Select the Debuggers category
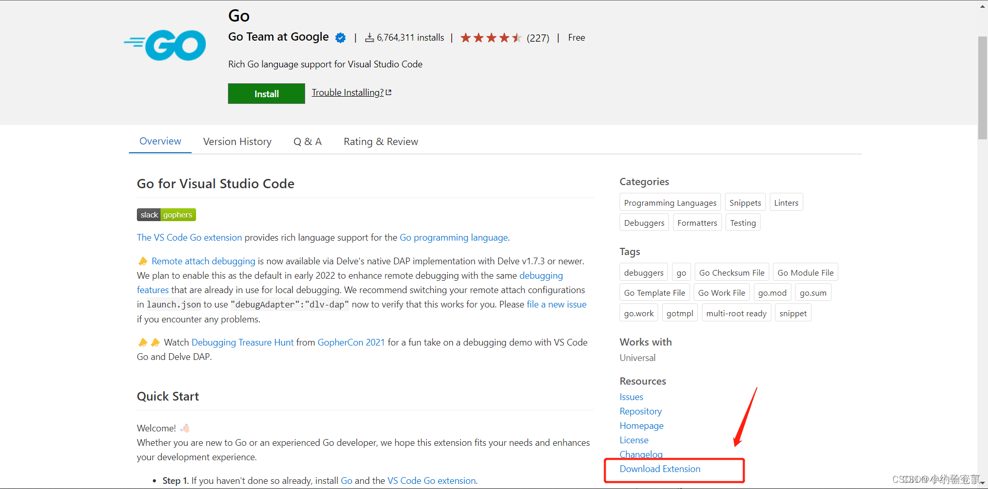 coord(644,223)
